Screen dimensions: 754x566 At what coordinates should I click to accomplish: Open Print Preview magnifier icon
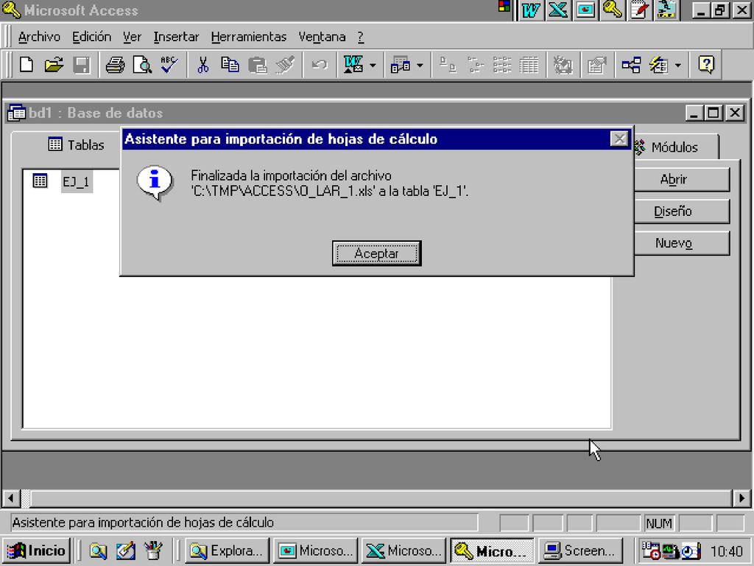pyautogui.click(x=142, y=65)
